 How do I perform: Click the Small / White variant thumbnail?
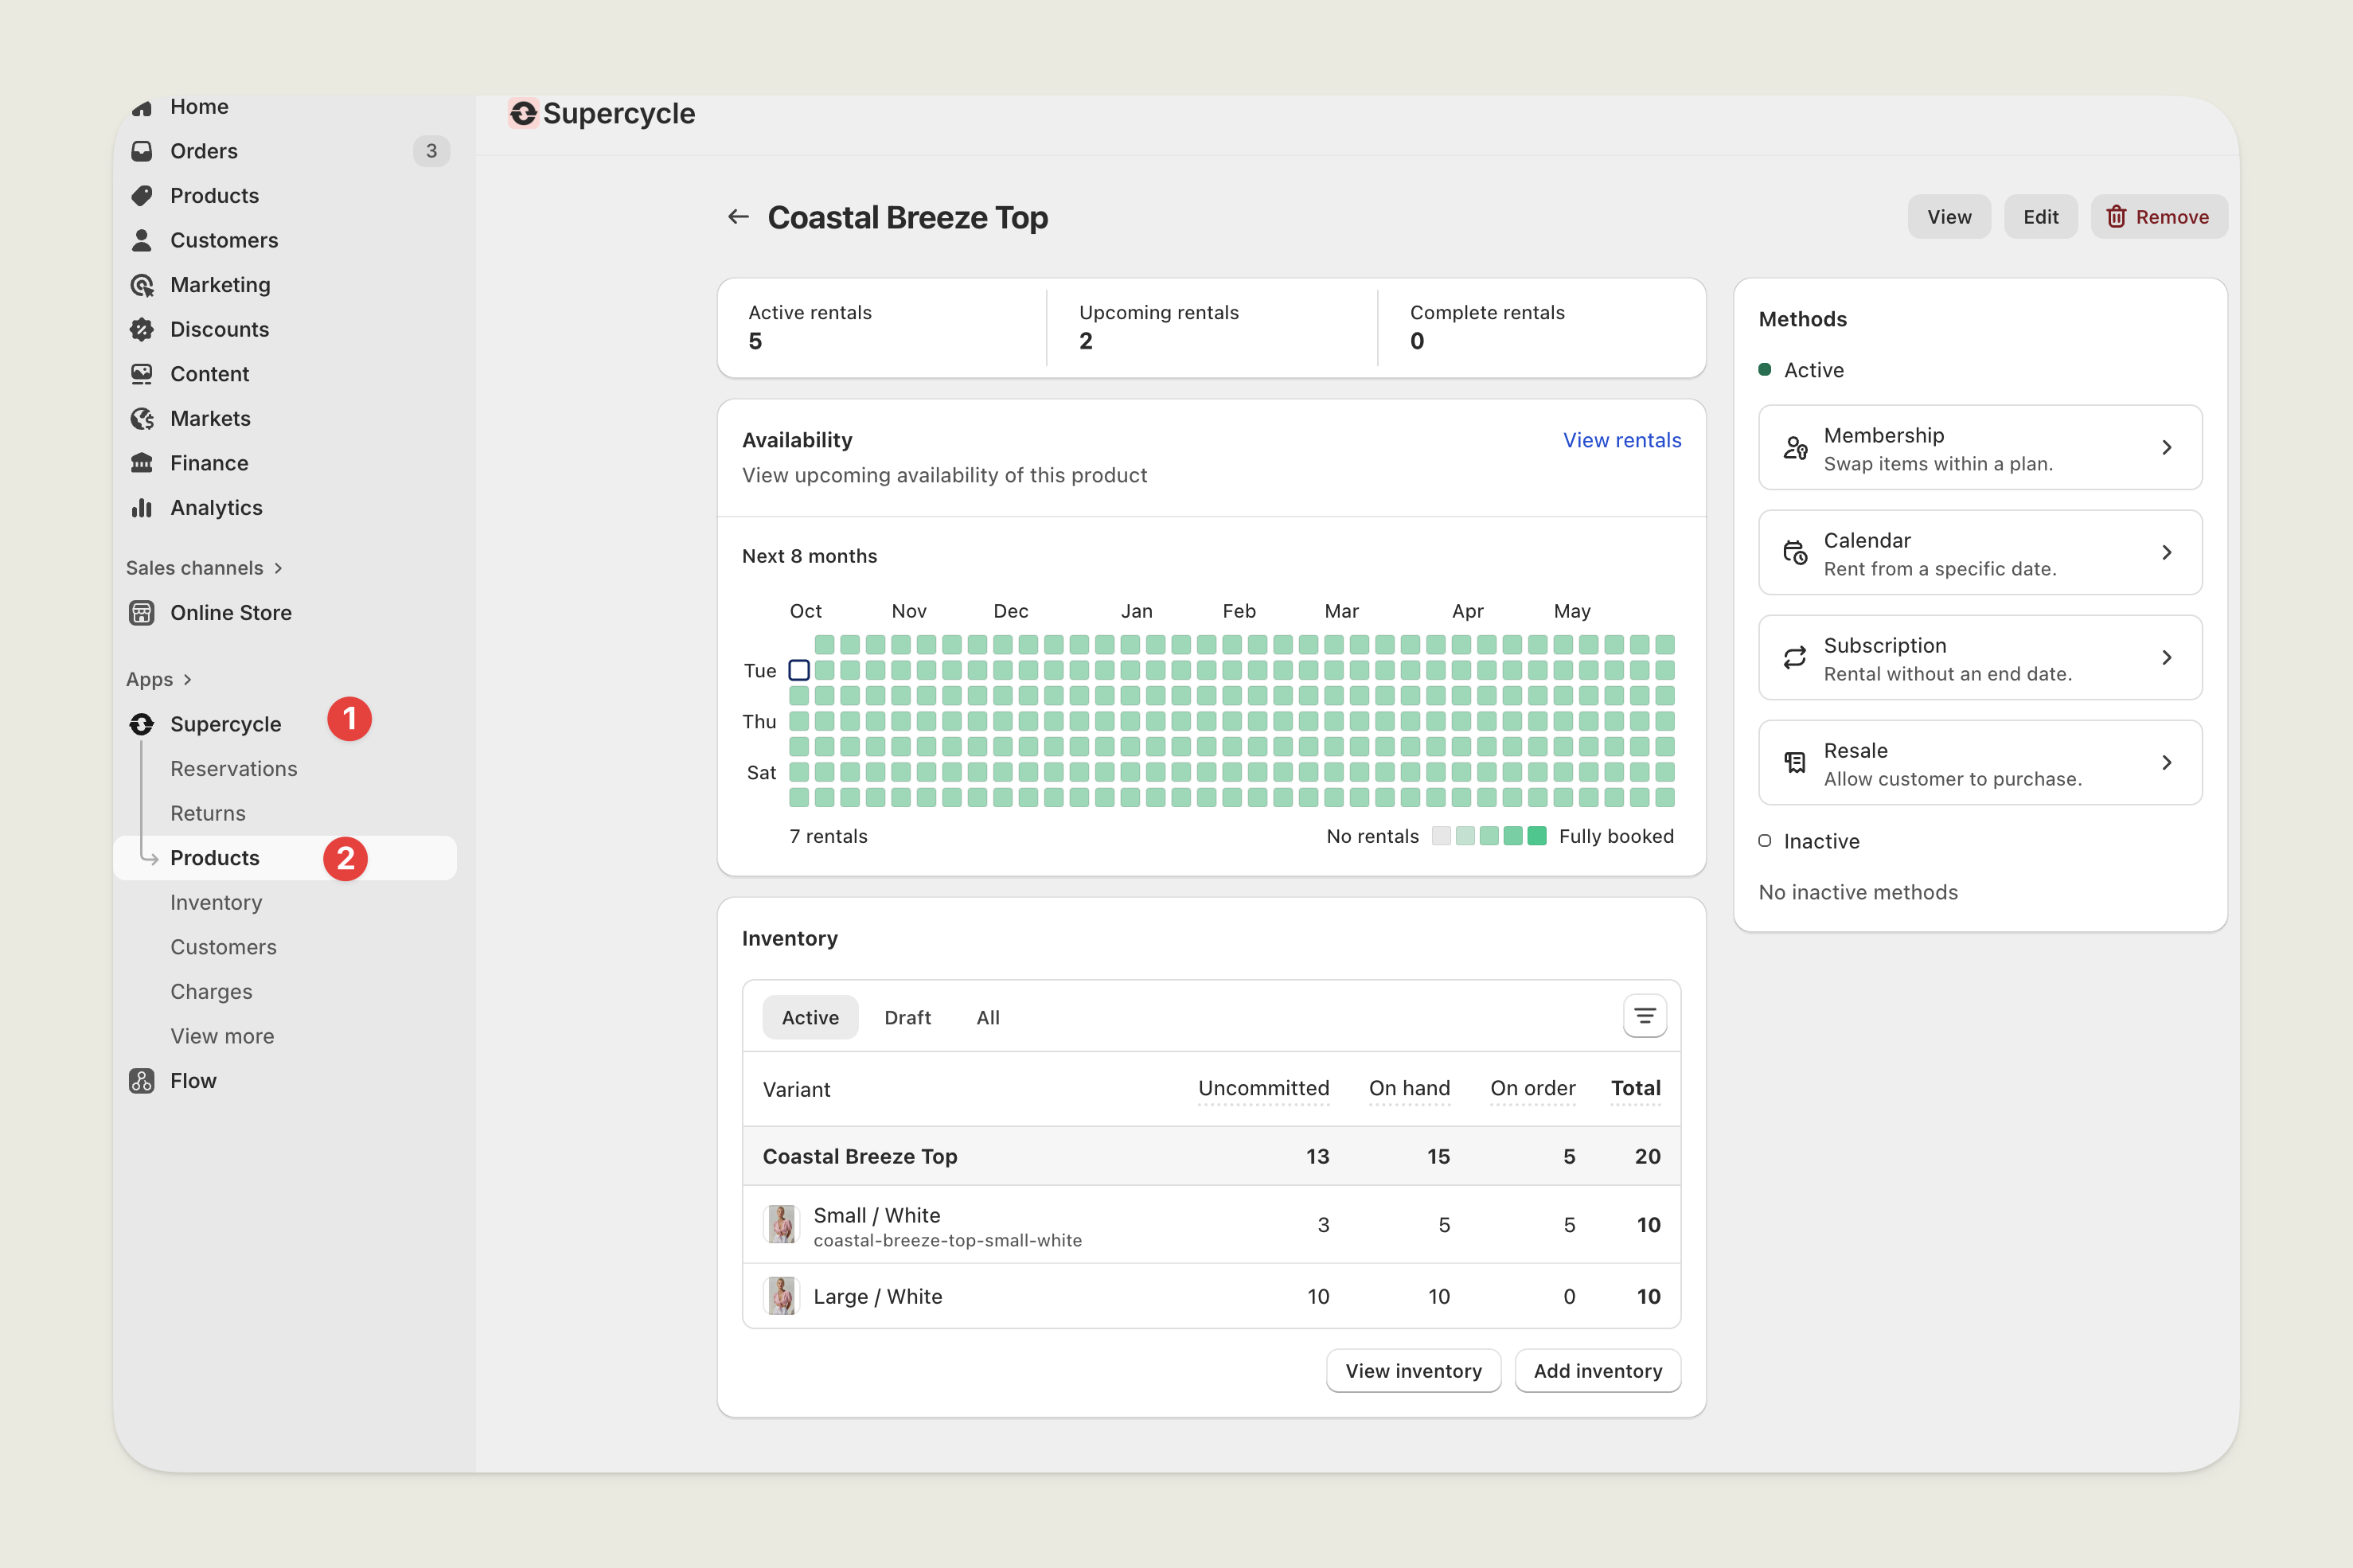781,1225
